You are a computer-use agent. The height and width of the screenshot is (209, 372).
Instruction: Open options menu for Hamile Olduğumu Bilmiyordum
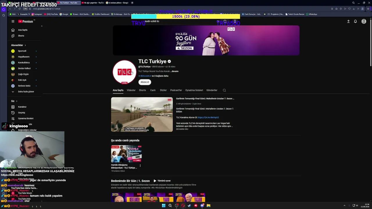pyautogui.click(x=140, y=166)
